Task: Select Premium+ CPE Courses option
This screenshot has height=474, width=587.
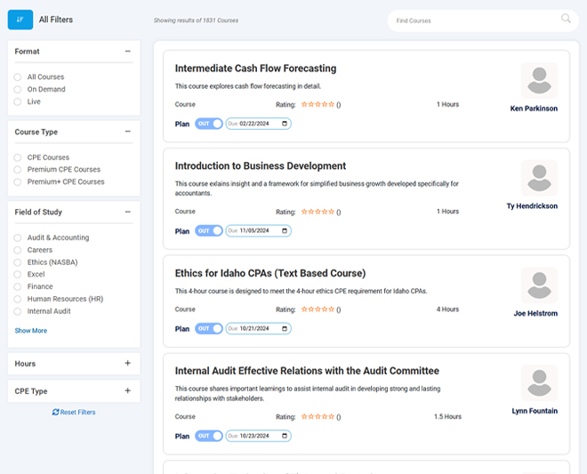Action: [x=18, y=182]
